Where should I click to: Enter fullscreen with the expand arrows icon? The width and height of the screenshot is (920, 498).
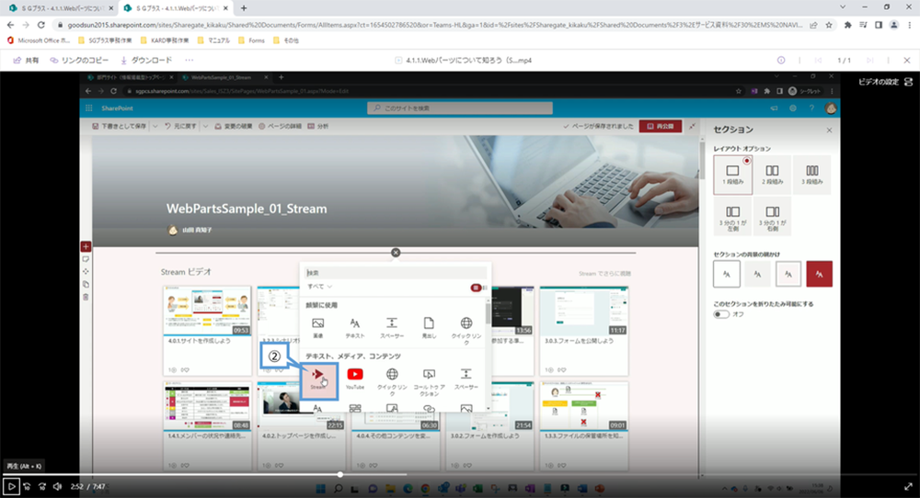pyautogui.click(x=908, y=486)
